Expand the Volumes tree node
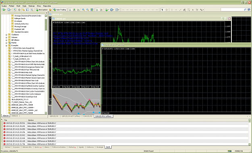The width and height of the screenshot is (252, 153). 6,38
